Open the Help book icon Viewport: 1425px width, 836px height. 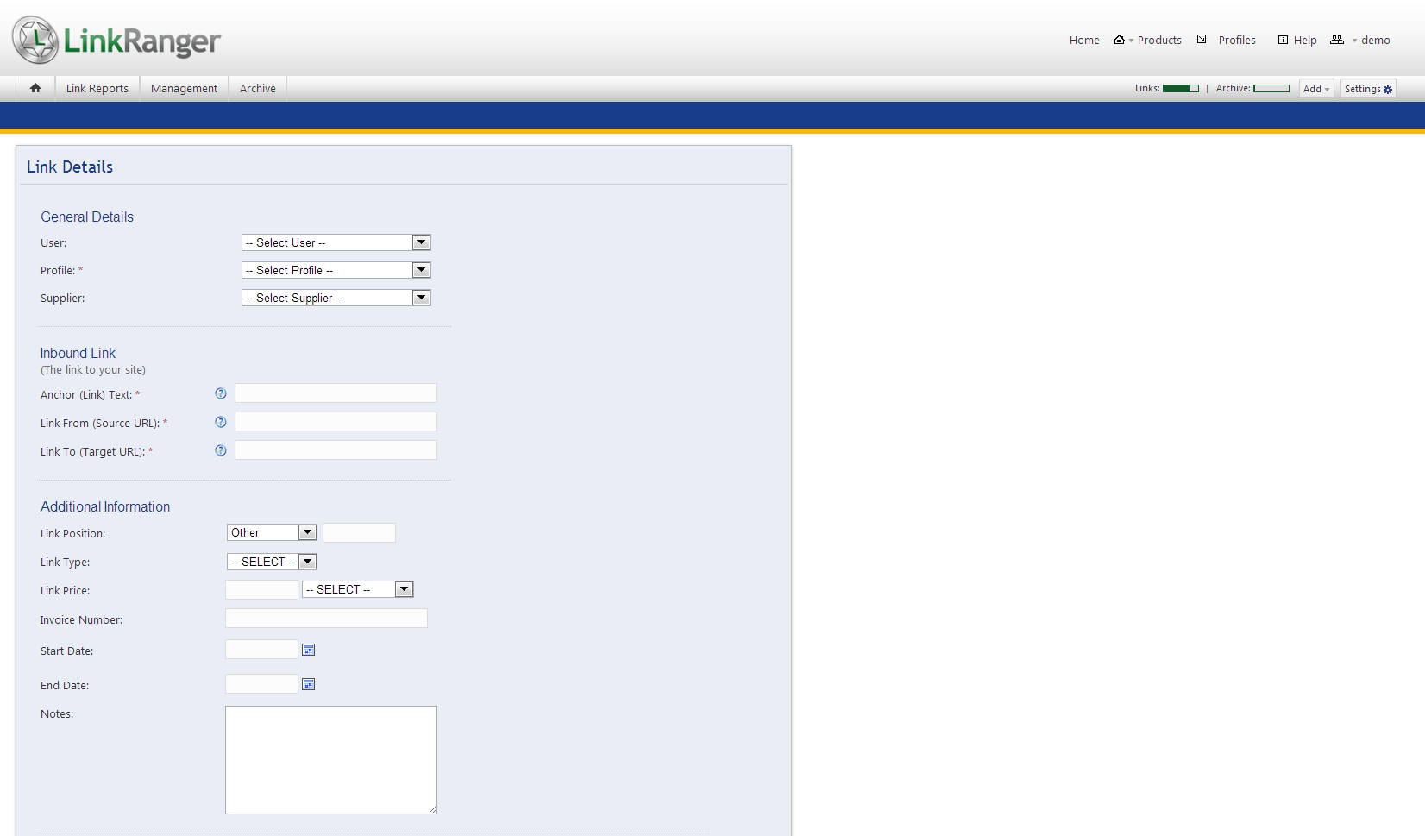pos(1283,40)
